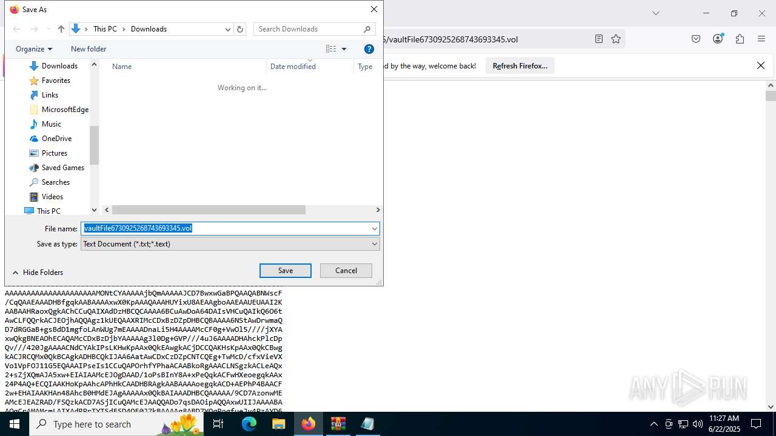Select Links in the navigation tree

[50, 95]
